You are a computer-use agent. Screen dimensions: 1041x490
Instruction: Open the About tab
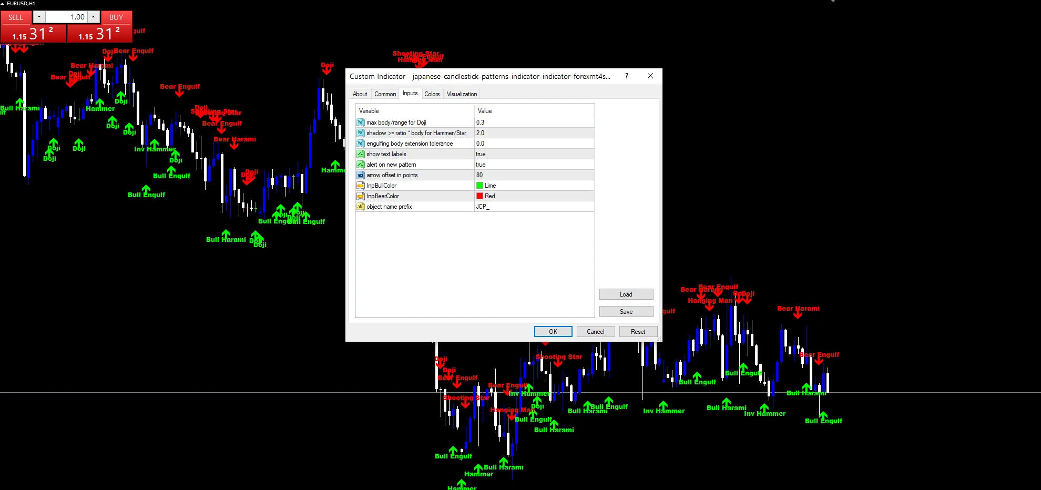point(360,94)
